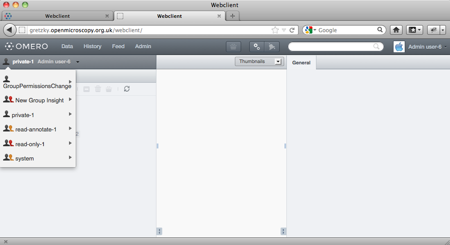Open the Admin user-6 account menu
450x245 pixels.
point(427,46)
